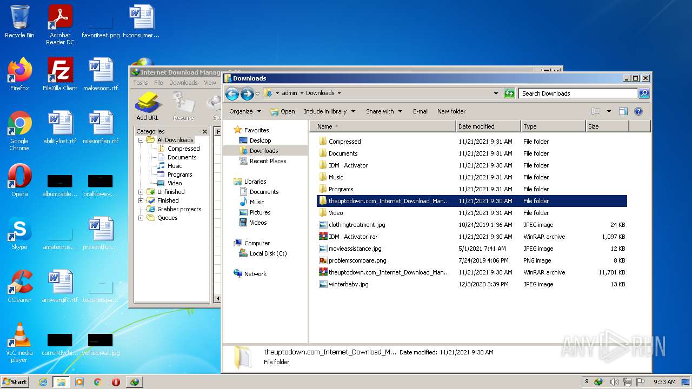
Task: Select clothingtreatment.jpg in file list
Action: (x=357, y=225)
